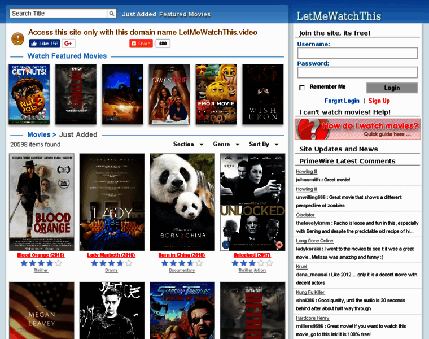This screenshot has width=429, height=339.
Task: Open the Lady Macbeth movie poster
Action: 112,202
